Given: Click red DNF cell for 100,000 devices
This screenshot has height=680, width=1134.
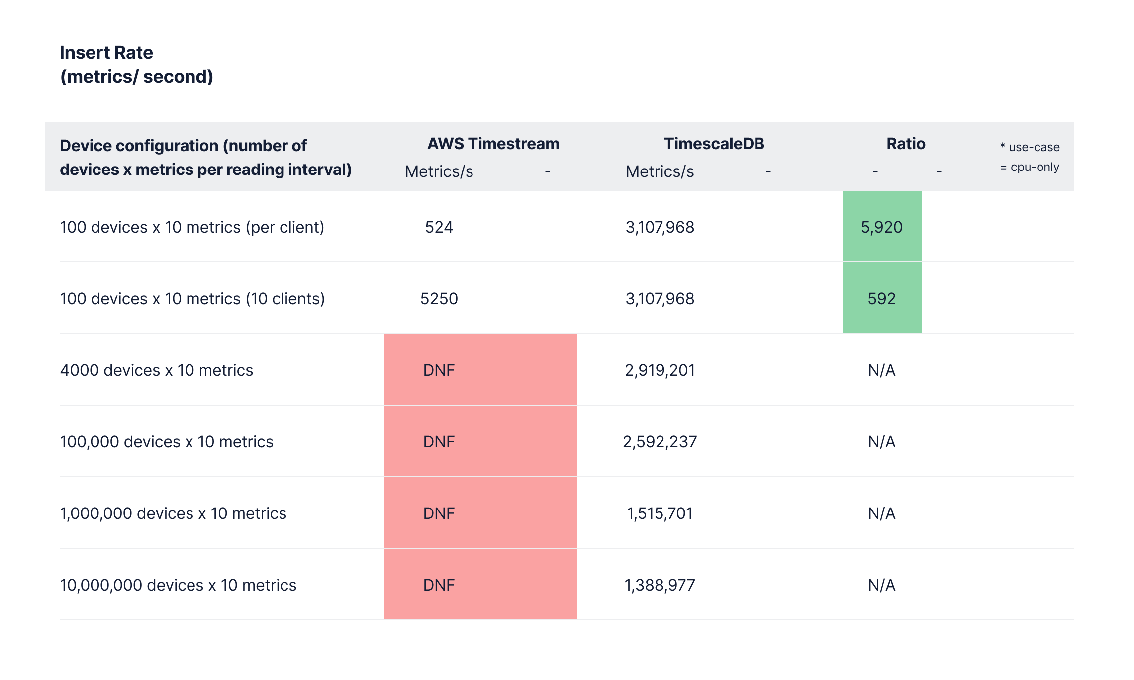Looking at the screenshot, I should click(479, 441).
